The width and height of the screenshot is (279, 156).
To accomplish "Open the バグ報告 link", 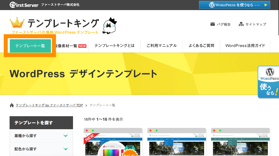I will tap(224, 24).
